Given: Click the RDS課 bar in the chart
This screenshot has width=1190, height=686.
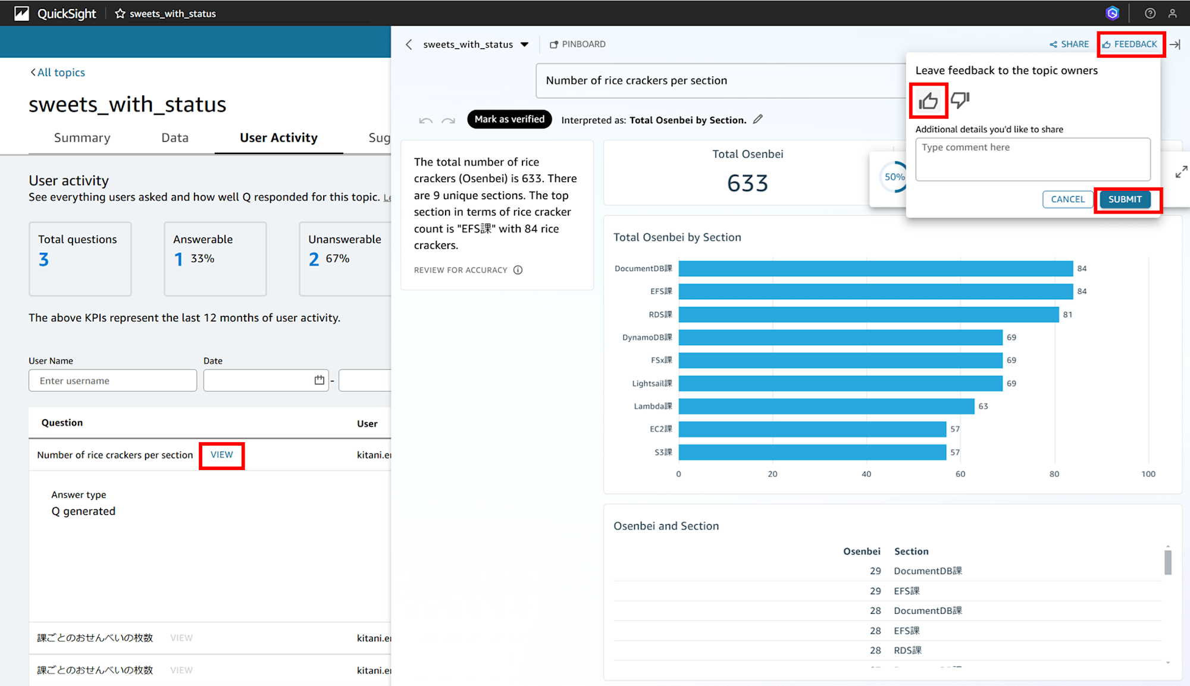Looking at the screenshot, I should click(869, 315).
